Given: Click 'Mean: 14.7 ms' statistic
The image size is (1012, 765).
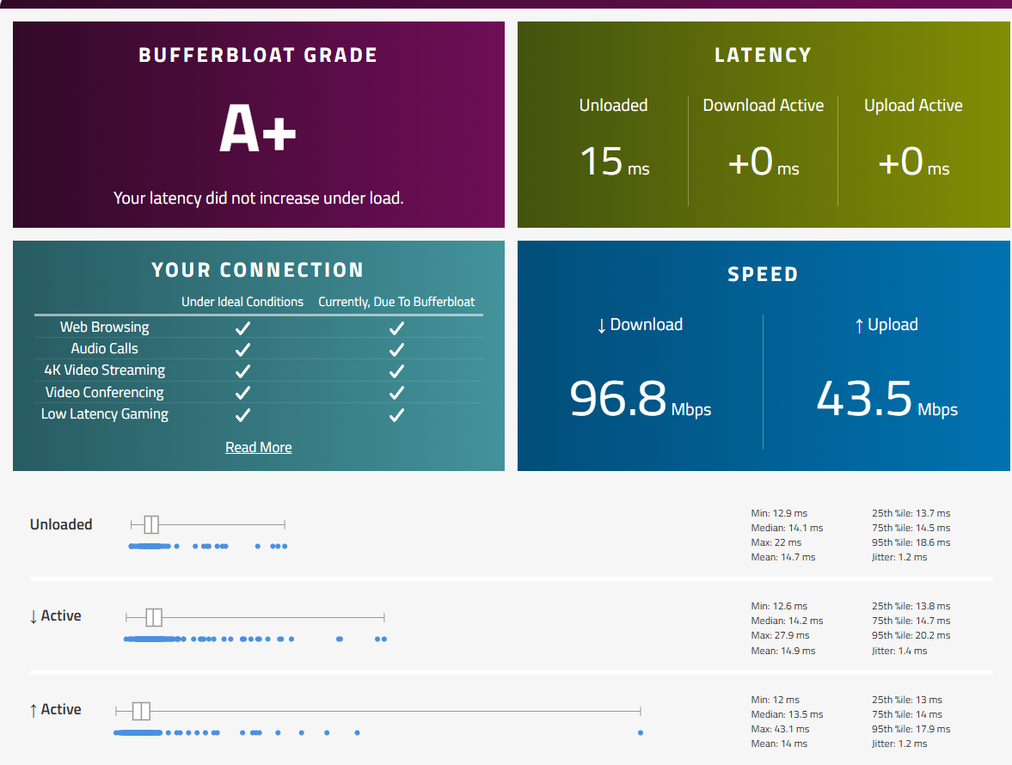Looking at the screenshot, I should pyautogui.click(x=783, y=557).
